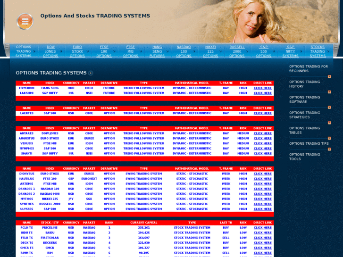Open the Stocks Trading Systems menu item
This screenshot has width=343, height=257.
[318, 51]
